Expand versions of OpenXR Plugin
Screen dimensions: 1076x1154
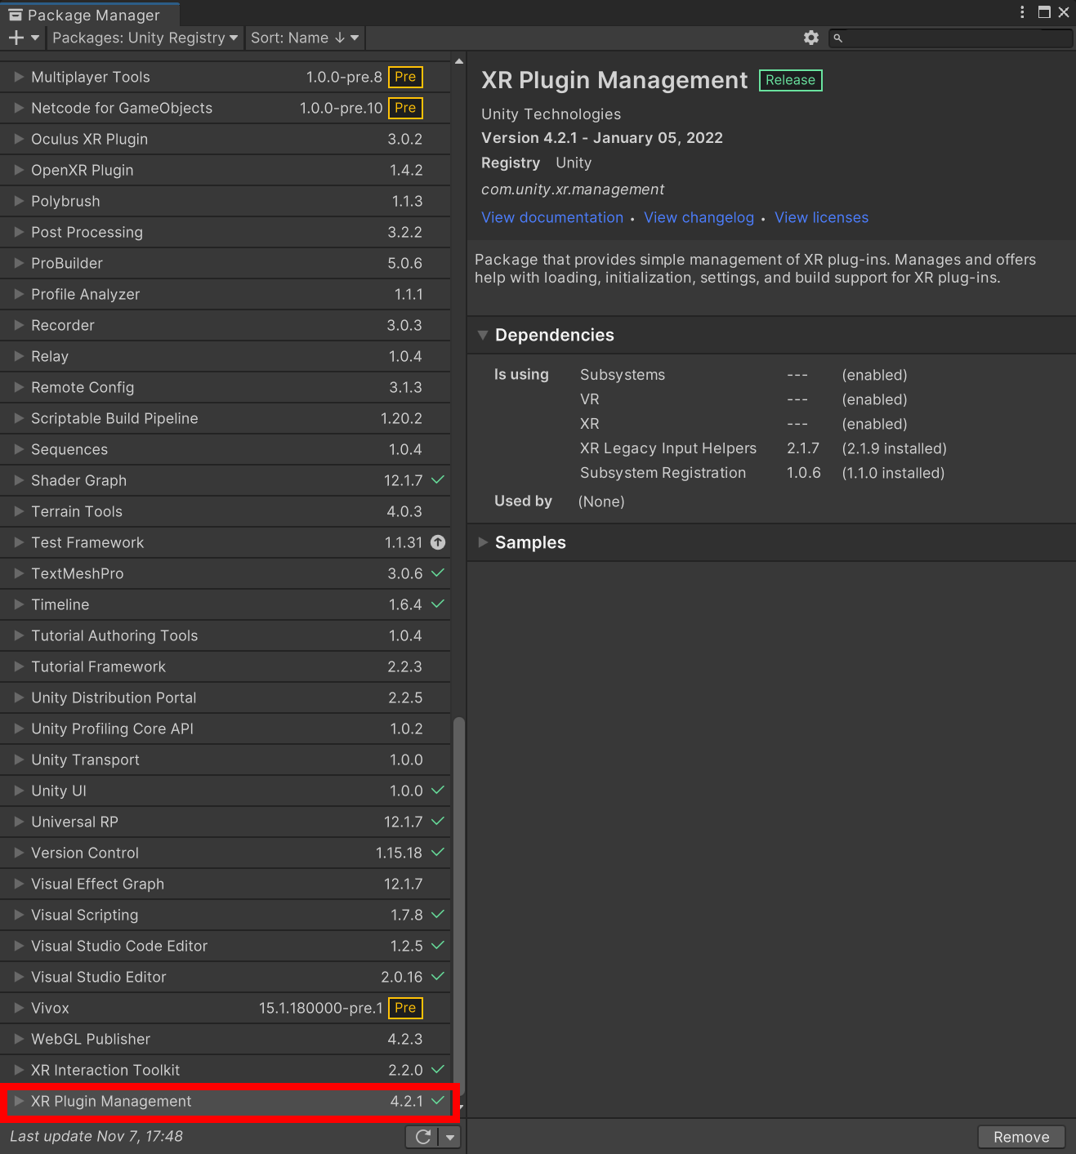click(19, 170)
